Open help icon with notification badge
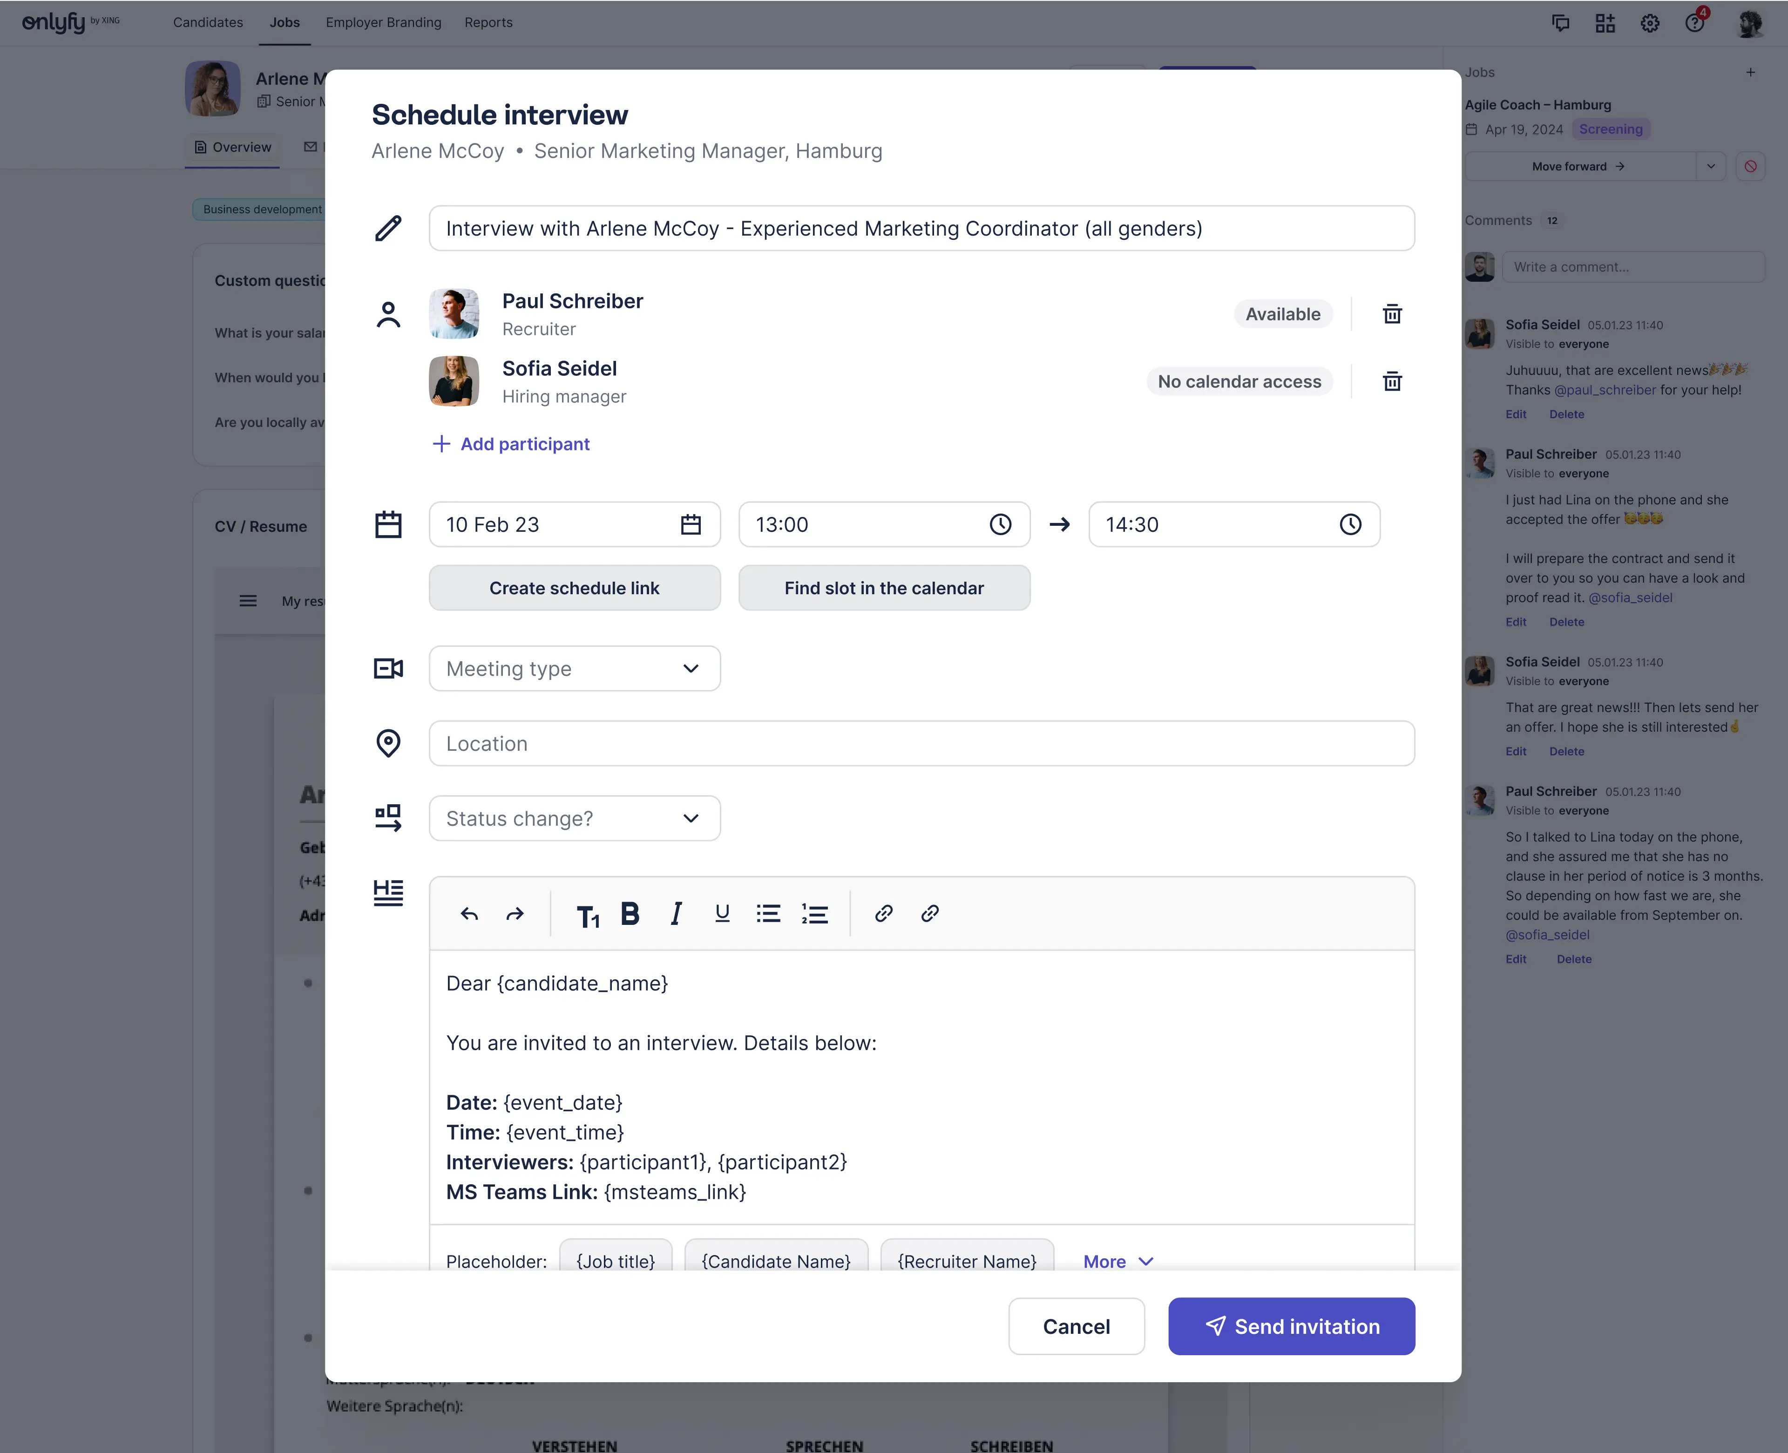 coord(1695,22)
